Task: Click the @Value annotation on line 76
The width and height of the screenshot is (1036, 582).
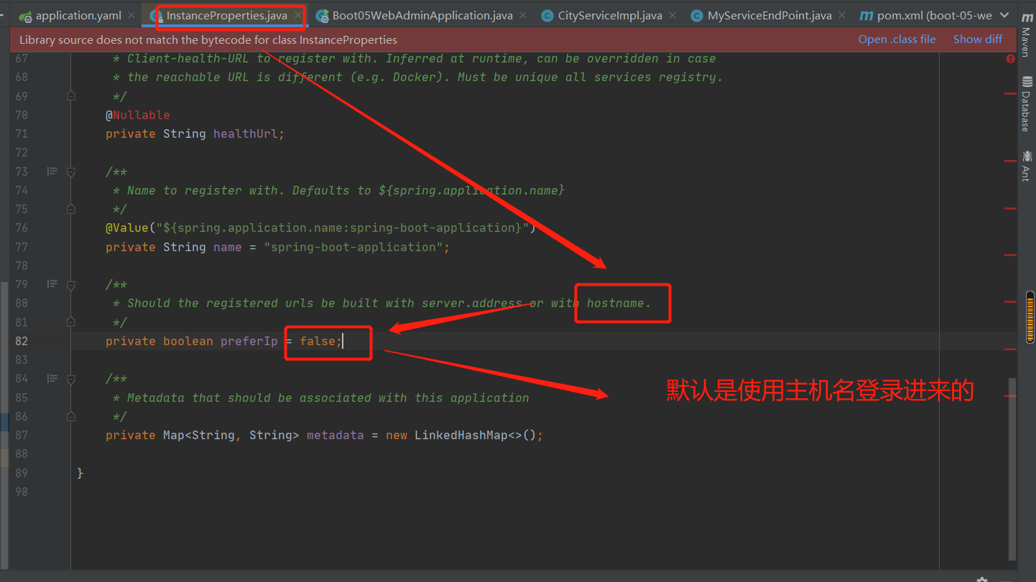Action: (127, 227)
